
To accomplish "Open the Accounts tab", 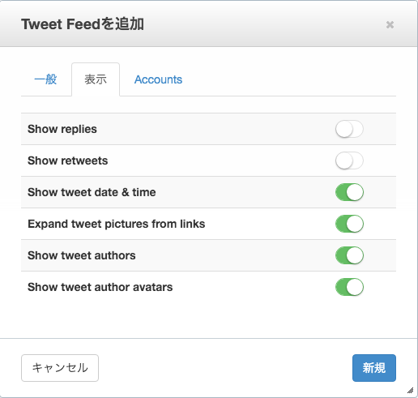I will [x=158, y=79].
